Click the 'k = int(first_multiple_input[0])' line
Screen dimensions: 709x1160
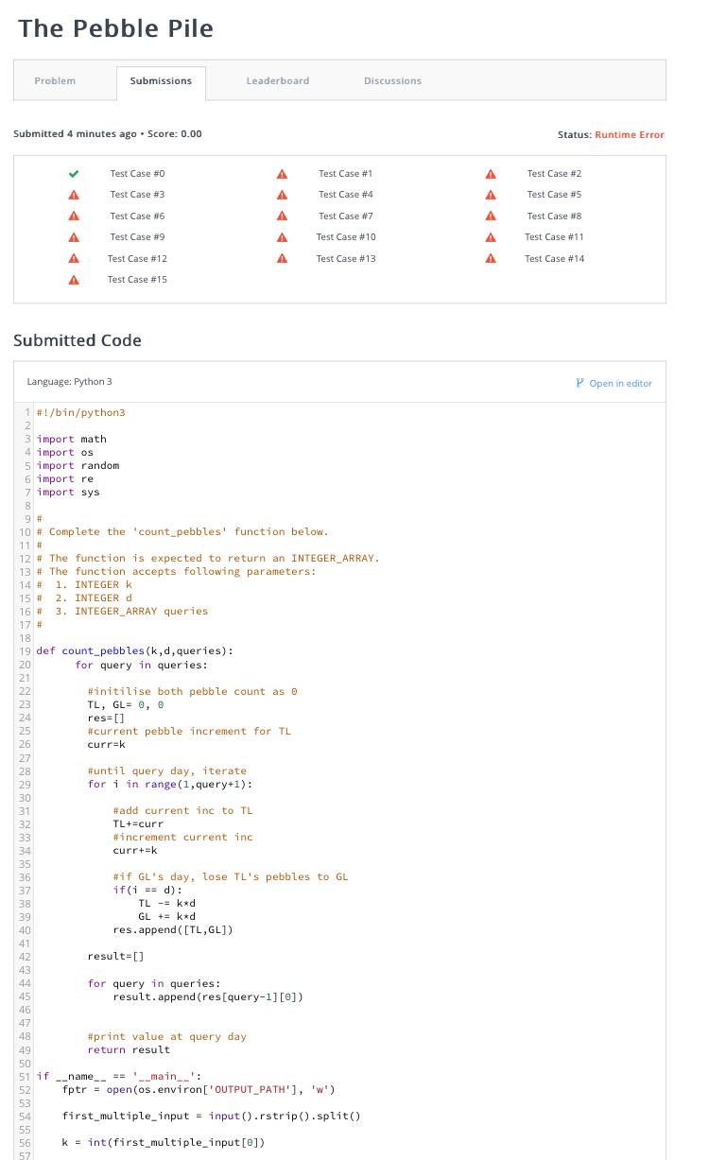[x=164, y=1143]
